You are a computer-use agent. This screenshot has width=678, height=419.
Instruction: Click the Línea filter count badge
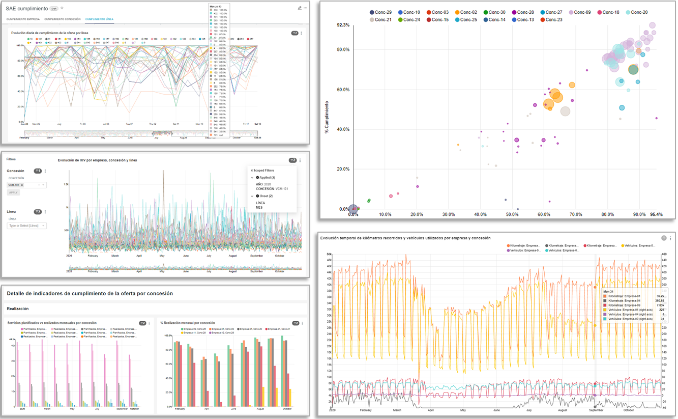pos(38,212)
